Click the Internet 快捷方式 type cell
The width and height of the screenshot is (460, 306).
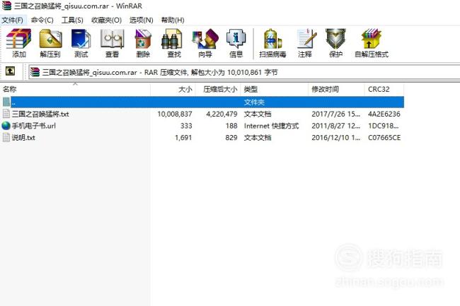[271, 126]
